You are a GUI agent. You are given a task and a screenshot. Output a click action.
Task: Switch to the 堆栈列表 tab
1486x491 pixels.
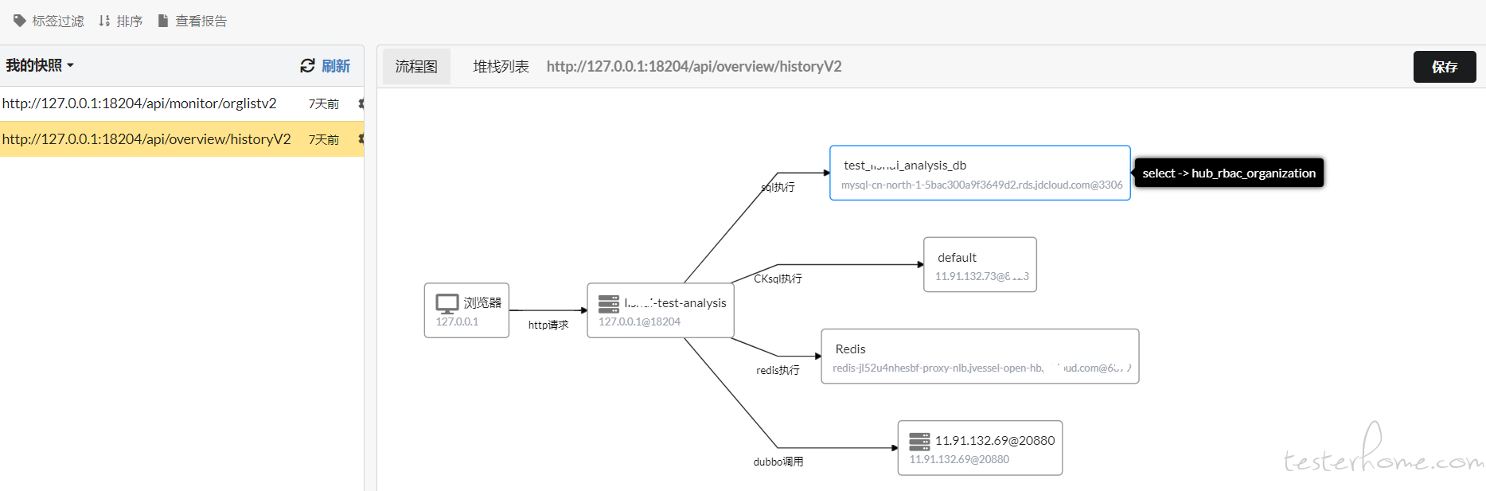[x=501, y=66]
